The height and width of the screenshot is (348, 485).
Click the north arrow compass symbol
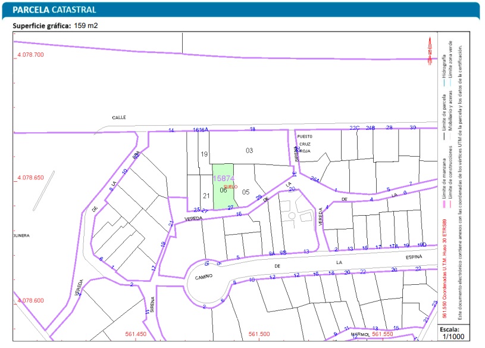[429, 48]
